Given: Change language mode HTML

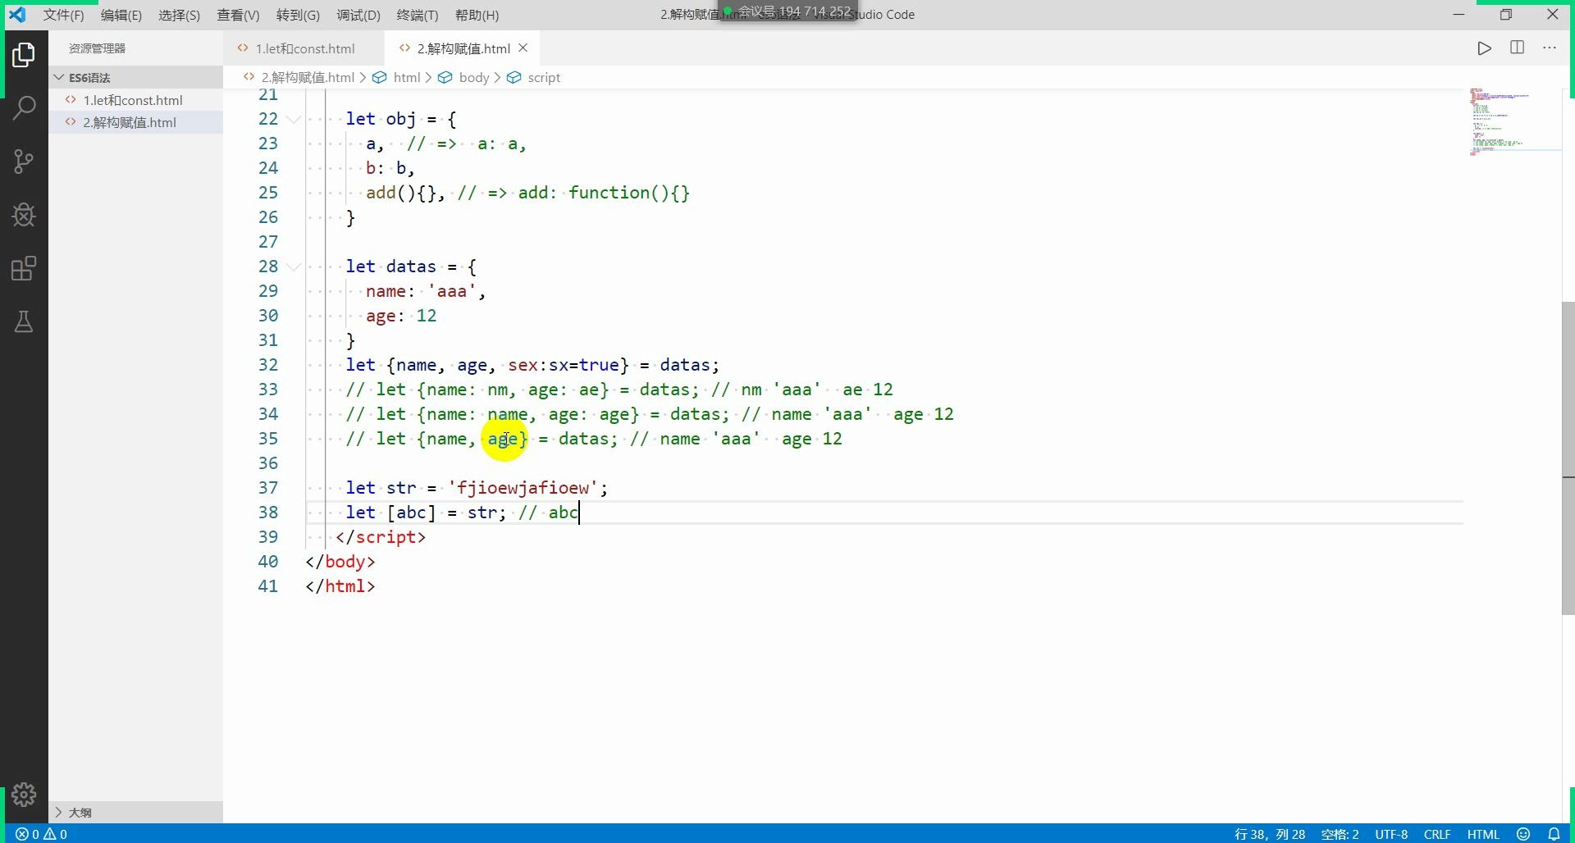Looking at the screenshot, I should pos(1483,834).
